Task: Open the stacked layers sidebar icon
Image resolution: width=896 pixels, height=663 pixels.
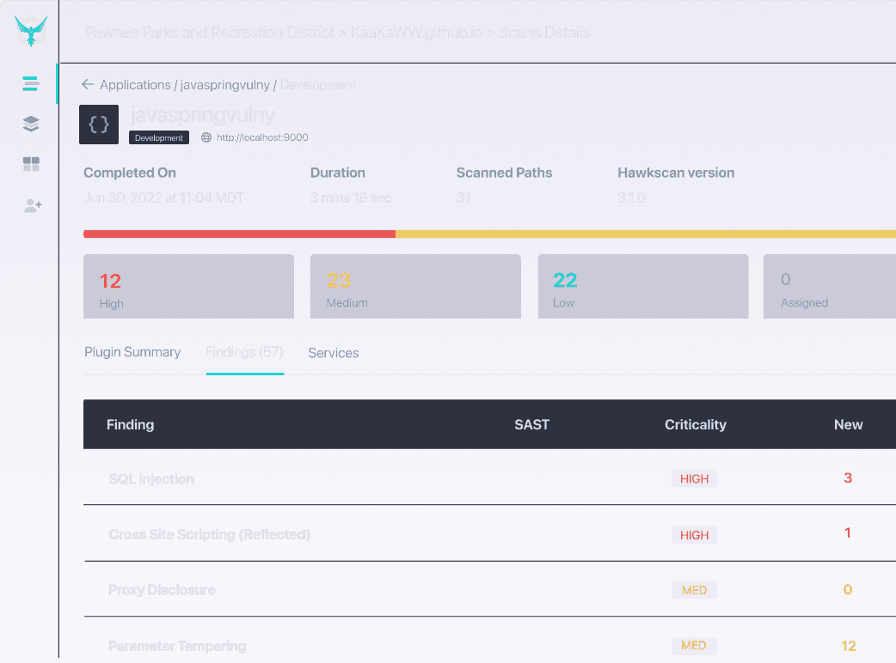Action: pos(31,125)
